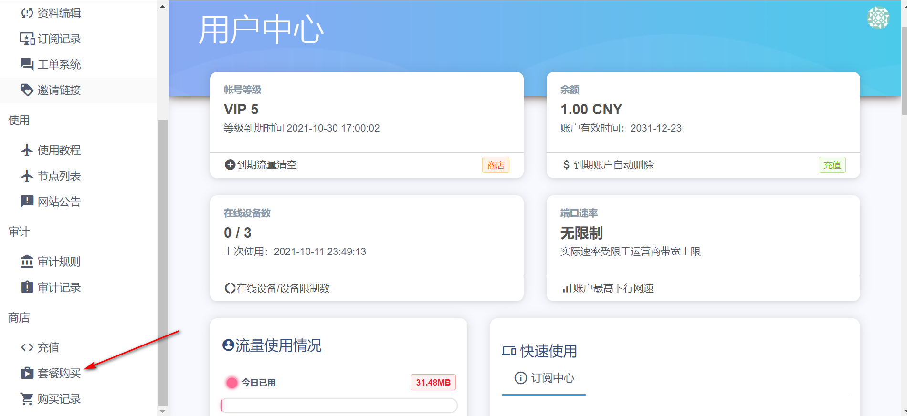Click the shopping cart icon for 购买记录
907x416 pixels.
[x=27, y=399]
